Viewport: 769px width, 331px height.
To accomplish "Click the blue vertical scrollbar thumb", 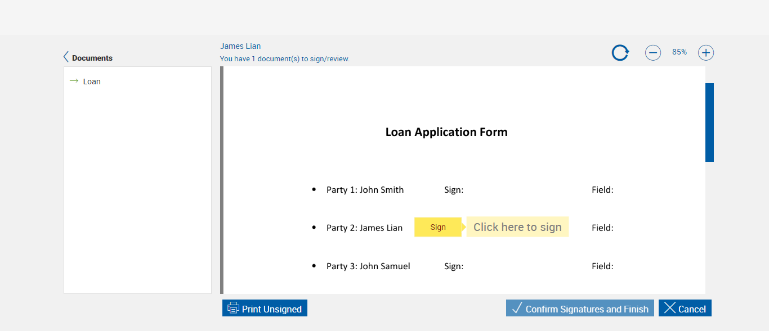I will [x=709, y=122].
